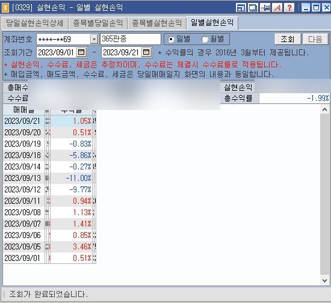331x303 pixels.
Task: Open the 종목별실현손익 tab
Action: point(157,23)
